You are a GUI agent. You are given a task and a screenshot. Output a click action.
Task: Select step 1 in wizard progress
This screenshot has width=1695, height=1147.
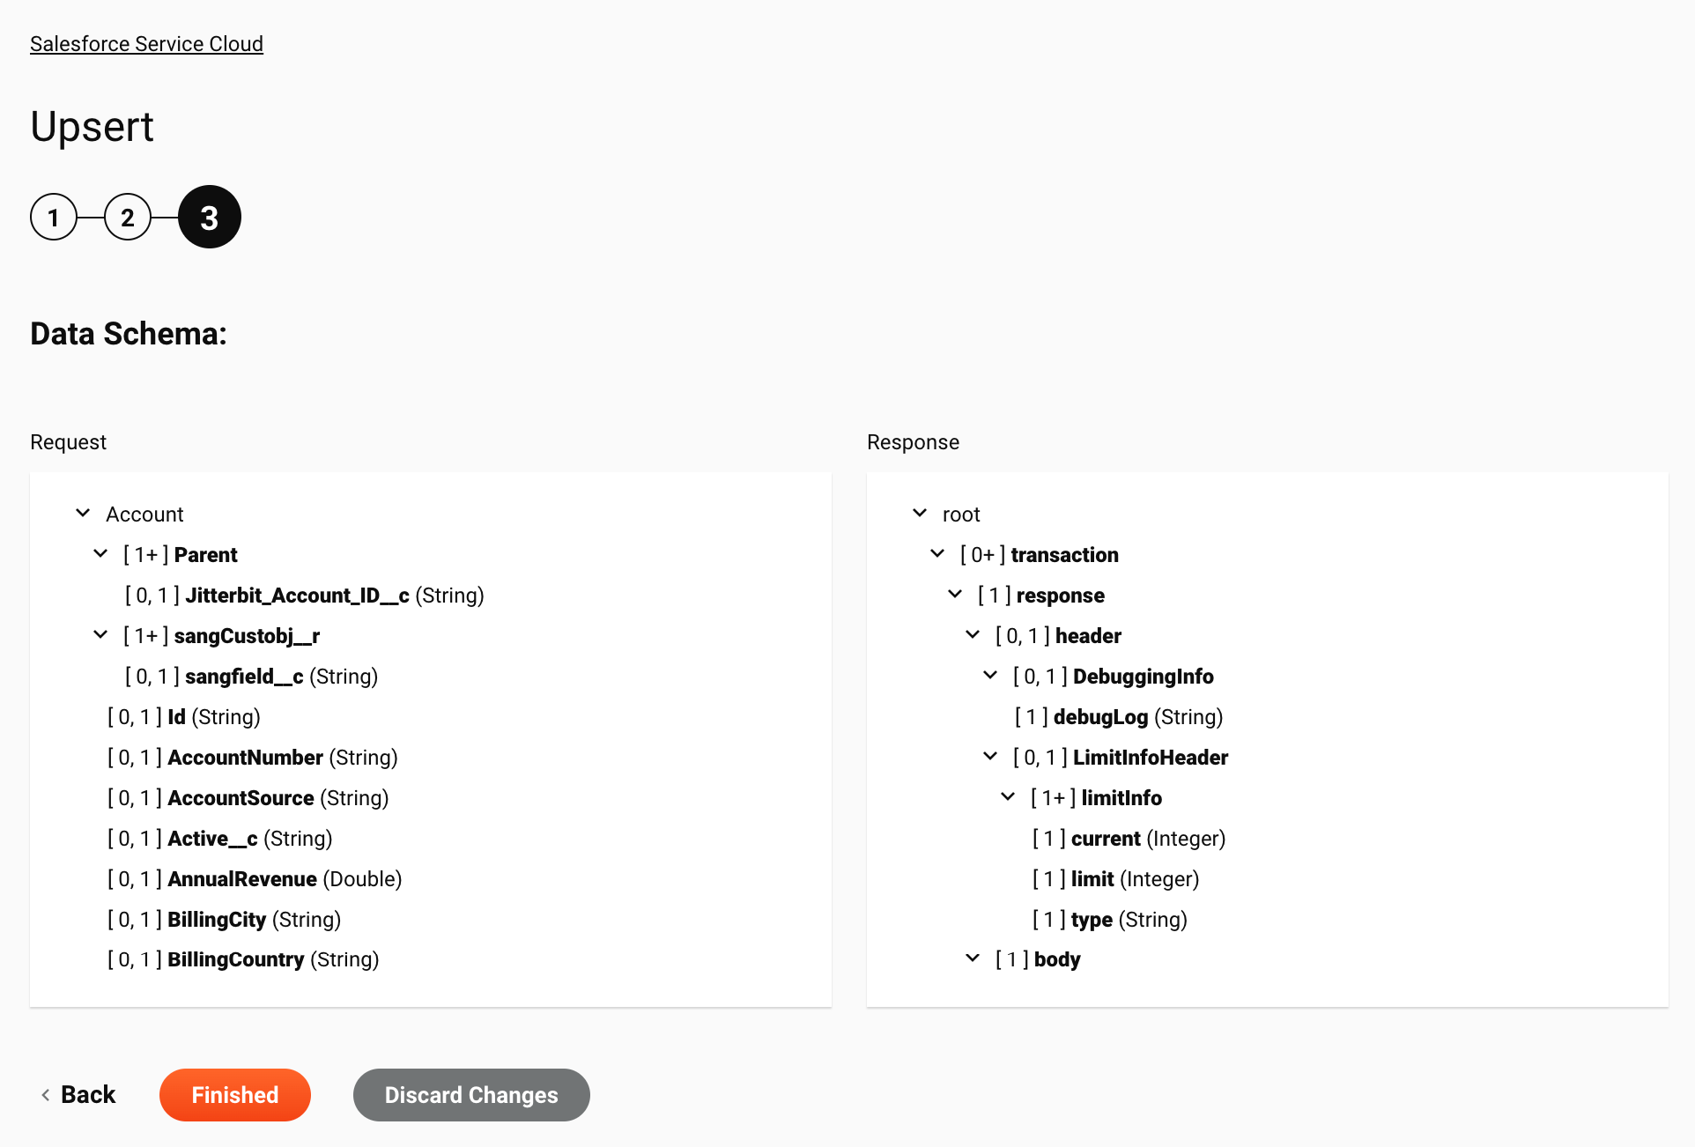(53, 217)
